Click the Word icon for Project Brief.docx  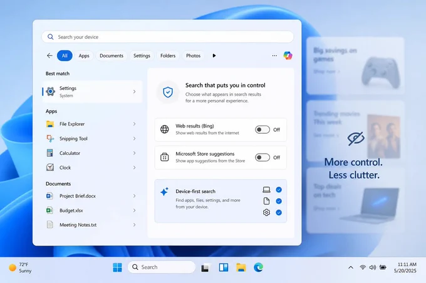[49, 196]
